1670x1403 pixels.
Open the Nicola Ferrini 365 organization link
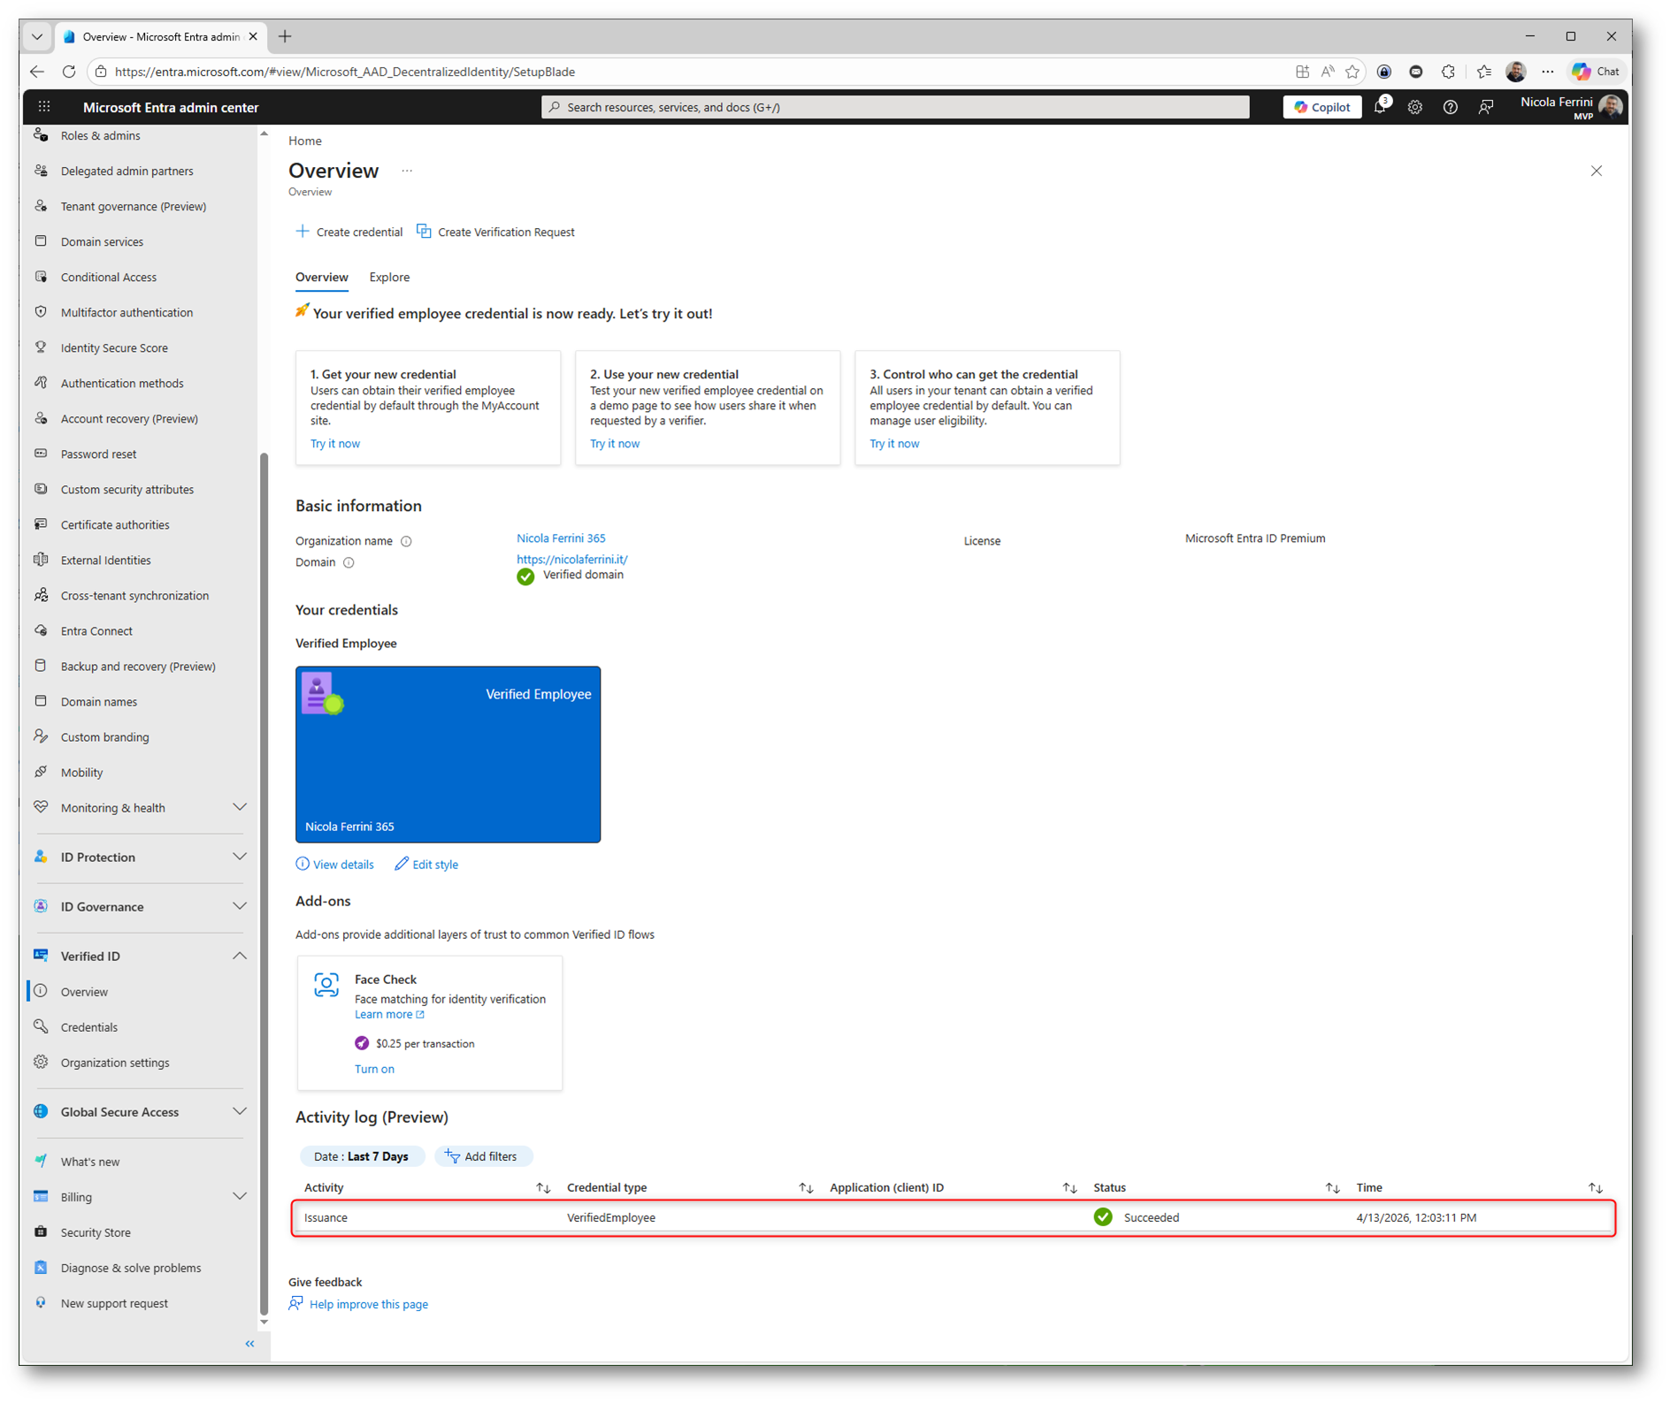[561, 538]
